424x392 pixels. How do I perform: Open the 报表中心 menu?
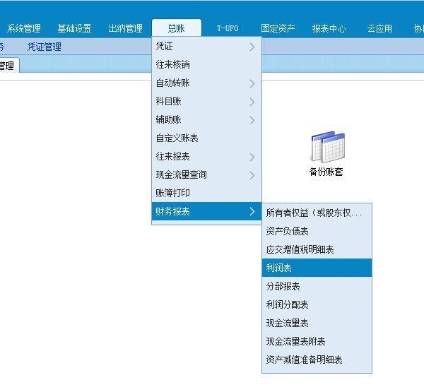coord(329,28)
